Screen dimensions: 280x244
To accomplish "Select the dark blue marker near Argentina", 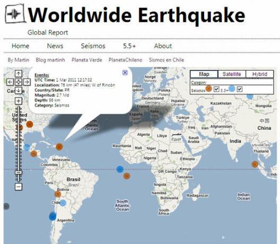I will pos(52,216).
